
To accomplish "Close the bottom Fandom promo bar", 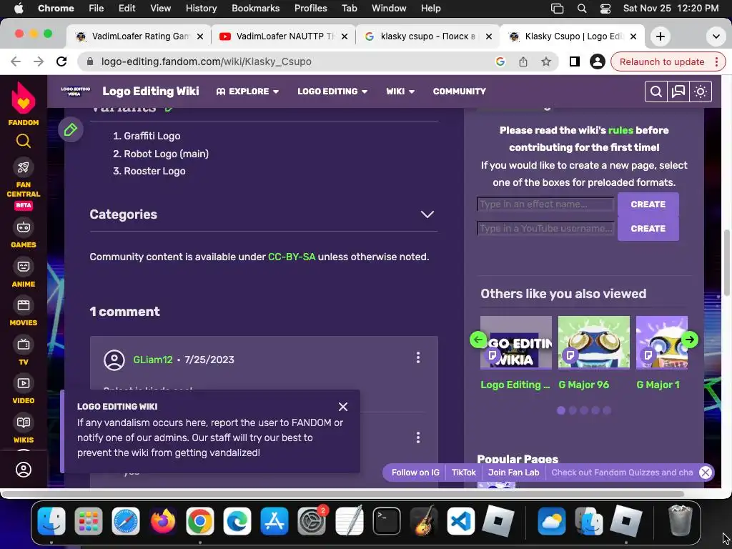I will [706, 473].
